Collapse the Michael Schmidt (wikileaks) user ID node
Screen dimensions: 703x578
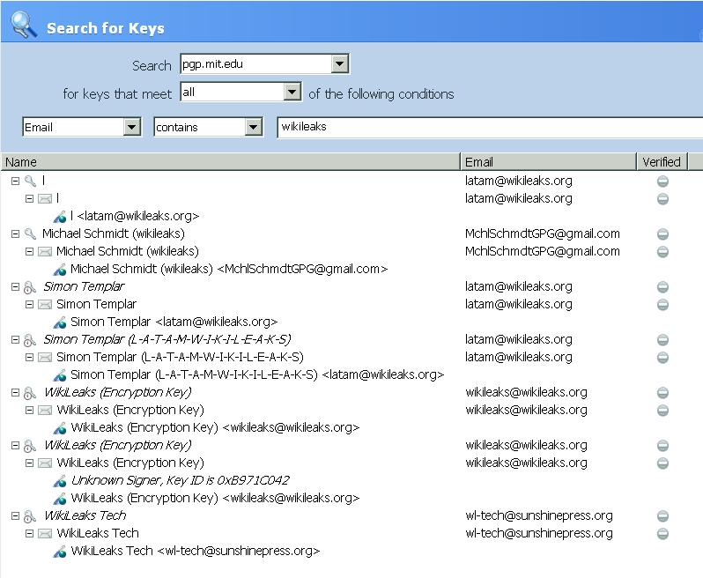pos(30,252)
